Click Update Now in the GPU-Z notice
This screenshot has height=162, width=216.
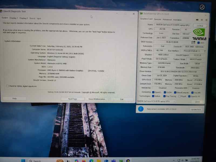click(196, 109)
